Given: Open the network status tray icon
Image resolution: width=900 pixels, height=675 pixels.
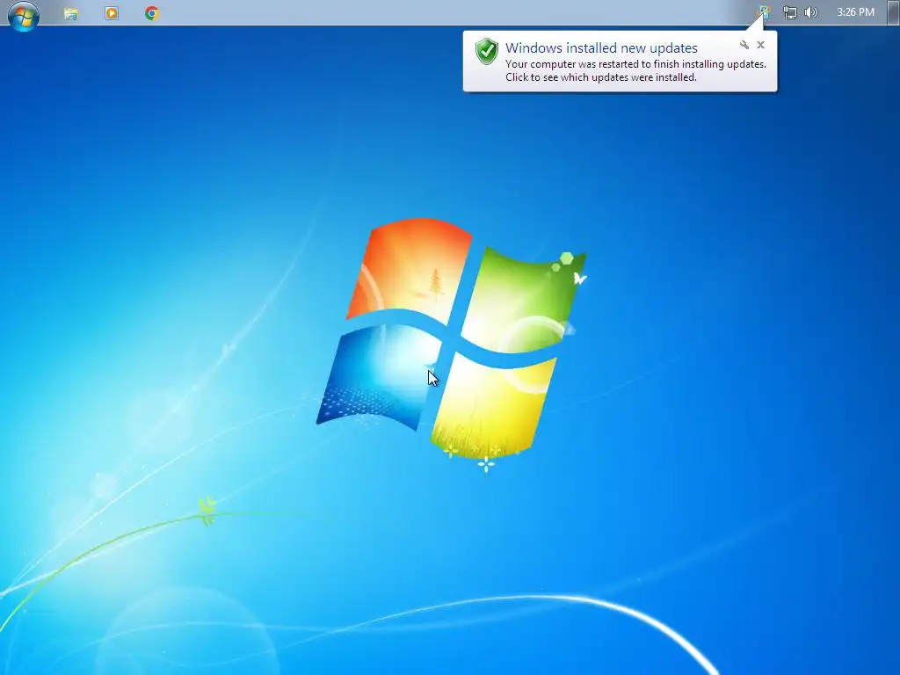Looking at the screenshot, I should click(x=790, y=12).
